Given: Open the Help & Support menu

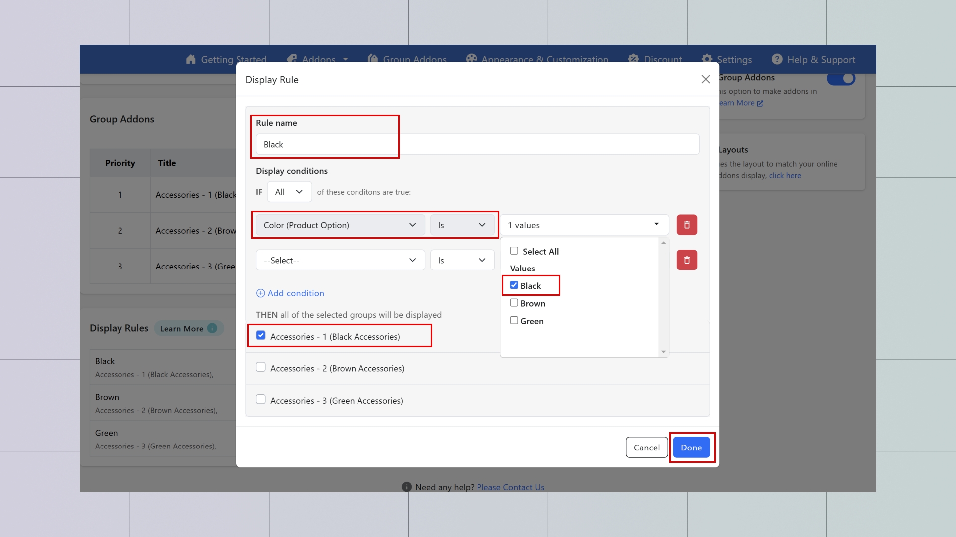Looking at the screenshot, I should [821, 59].
